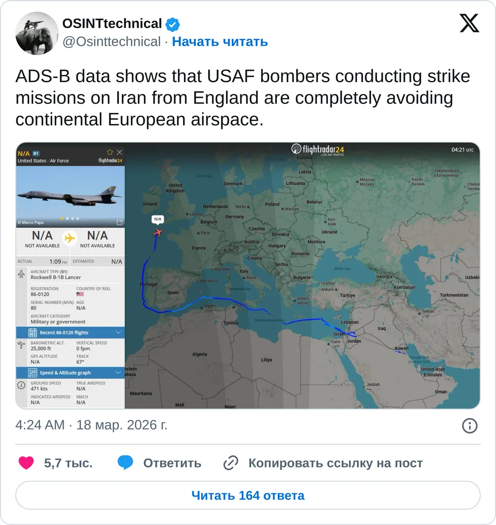Click Читать 164 ответа button

coord(248,495)
